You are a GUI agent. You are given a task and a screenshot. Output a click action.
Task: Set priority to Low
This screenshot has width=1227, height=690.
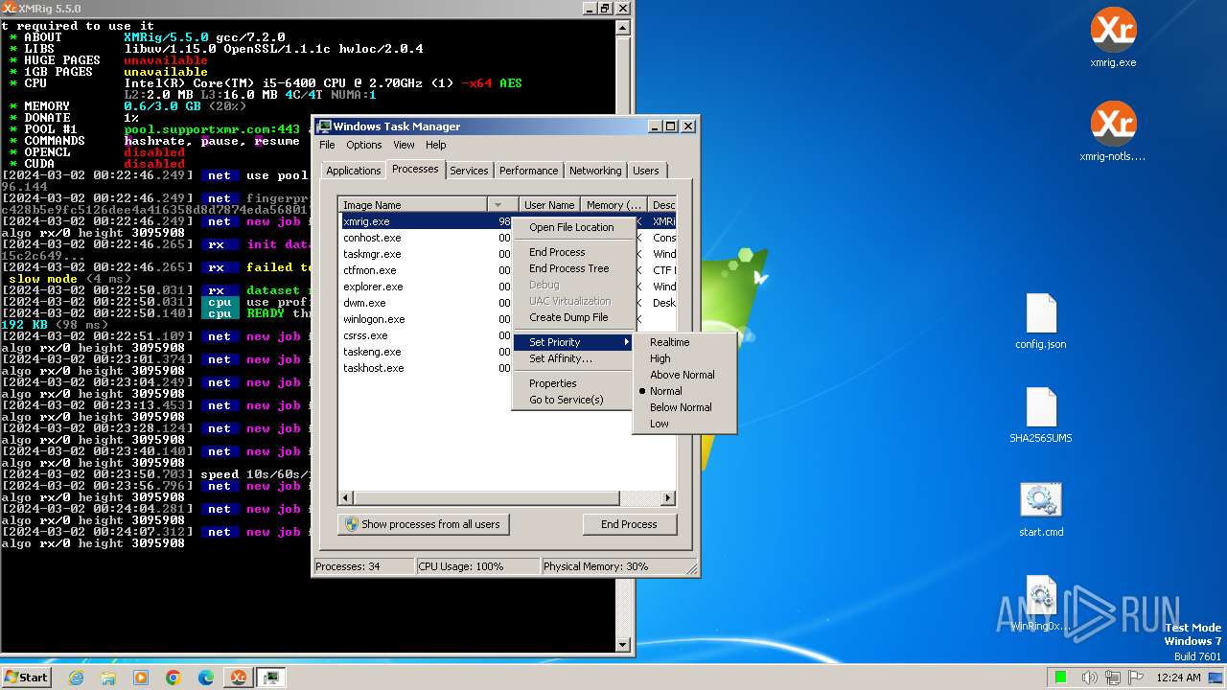tap(684, 424)
